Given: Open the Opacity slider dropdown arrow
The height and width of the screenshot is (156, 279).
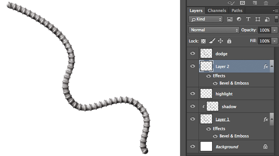Looking at the screenshot, I should 275,30.
